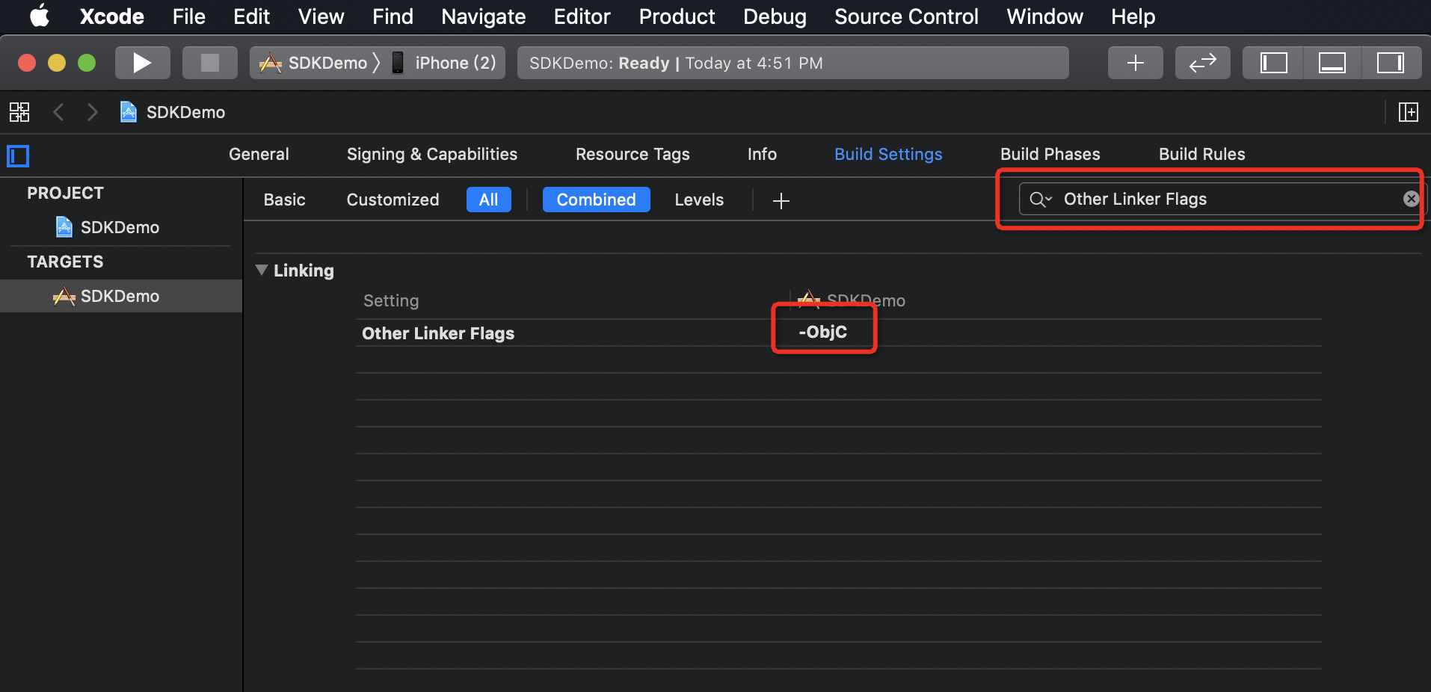This screenshot has height=692, width=1431.
Task: Click the Setting column header
Action: [x=391, y=300]
